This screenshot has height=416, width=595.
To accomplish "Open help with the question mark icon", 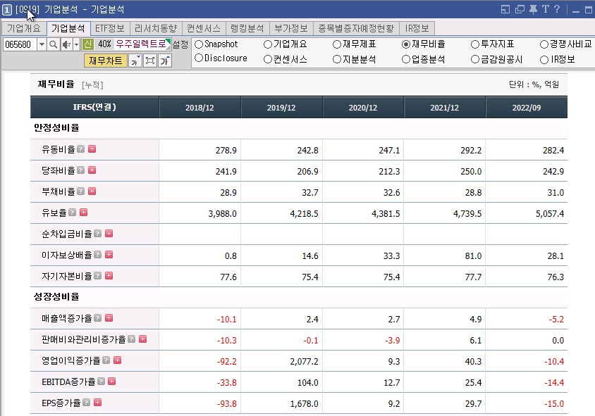I will tap(557, 9).
